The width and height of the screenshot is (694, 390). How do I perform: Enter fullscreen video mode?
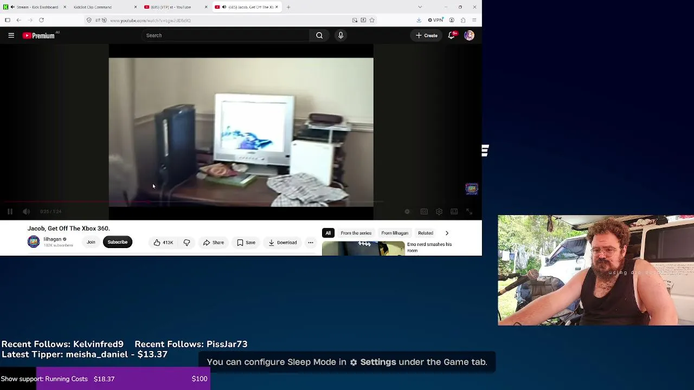(x=470, y=212)
